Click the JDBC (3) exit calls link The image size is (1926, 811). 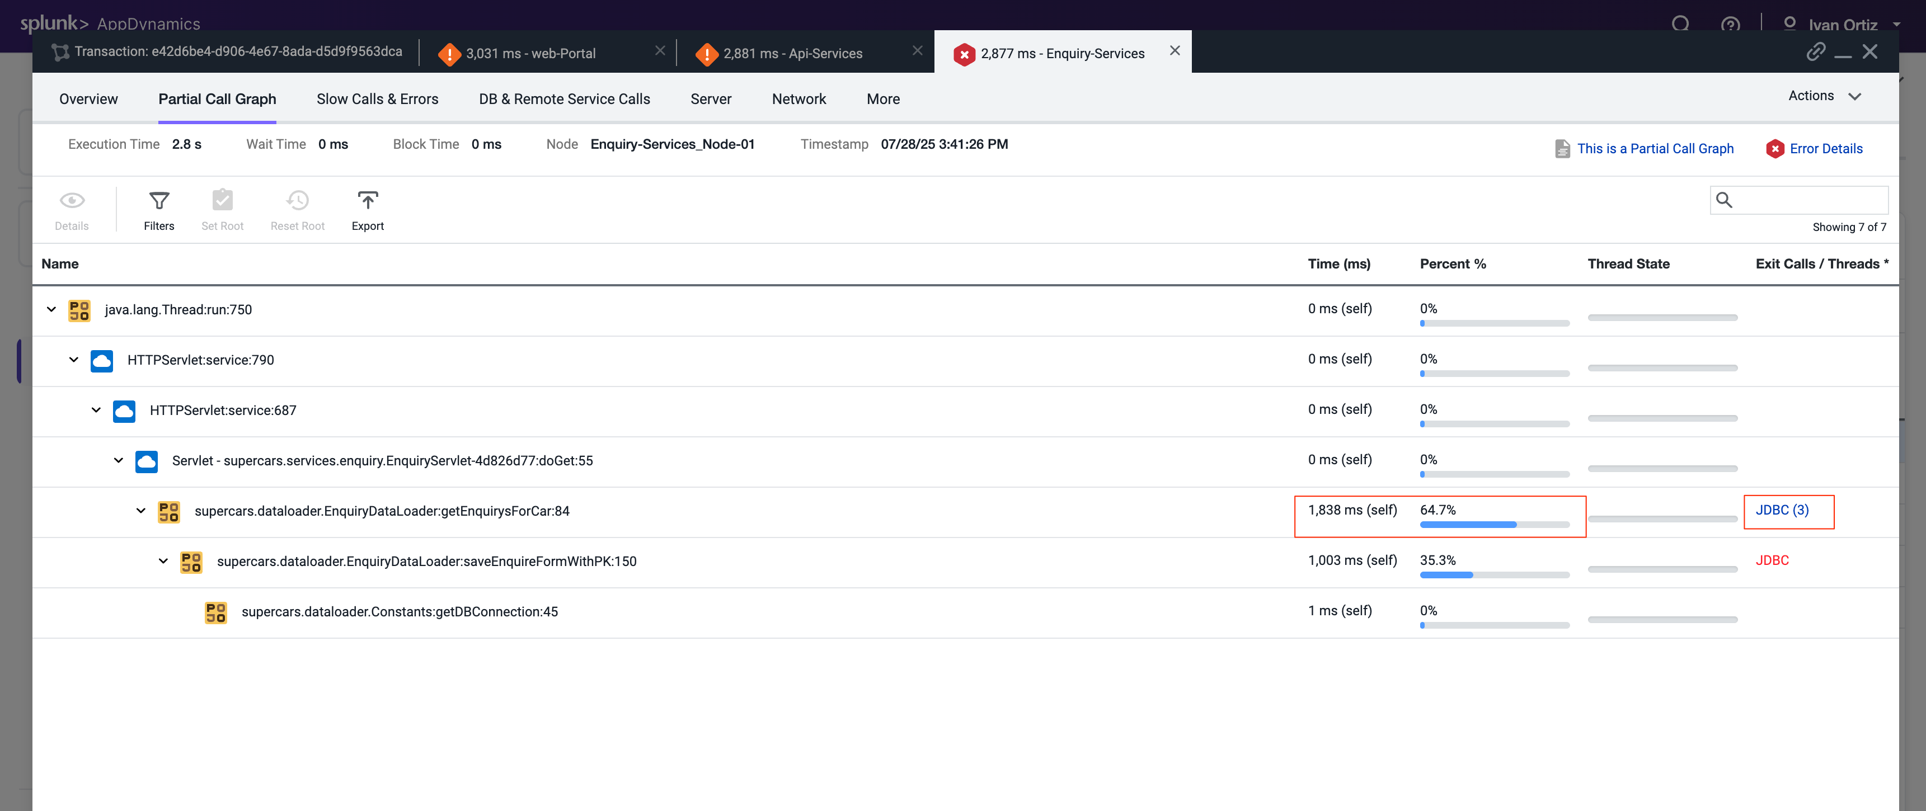1781,511
